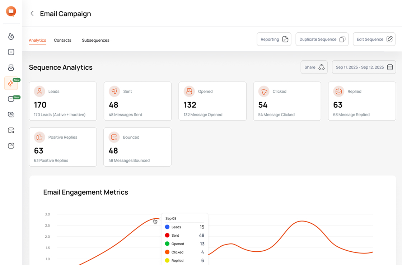Stay on the Analytics tab

click(x=37, y=40)
